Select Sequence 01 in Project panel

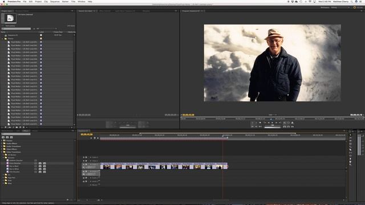(13, 35)
